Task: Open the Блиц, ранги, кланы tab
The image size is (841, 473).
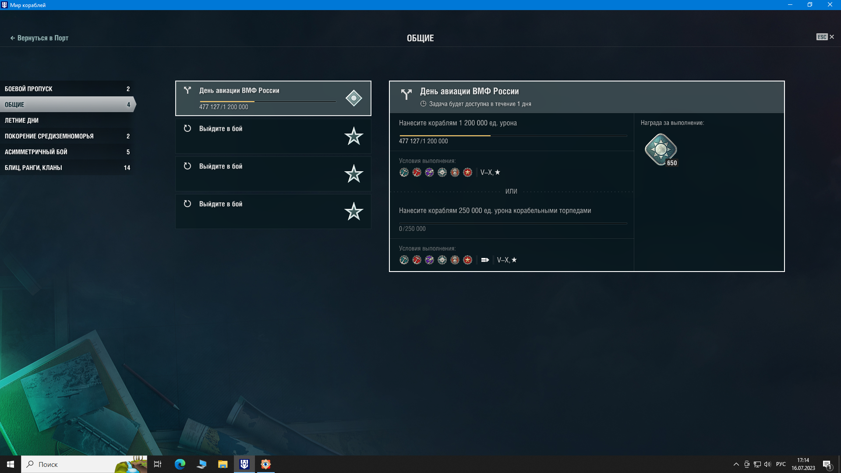Action: point(67,167)
